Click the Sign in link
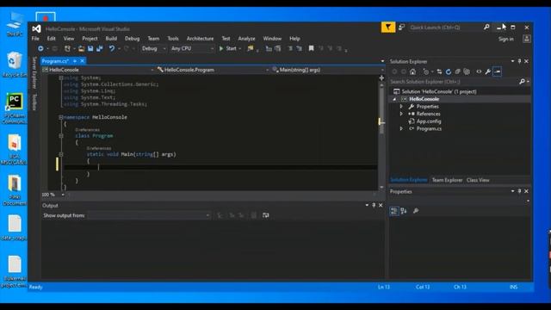The height and width of the screenshot is (310, 551). (505, 39)
